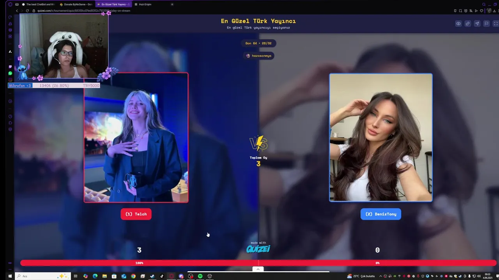Screen dimensions: 499x280
Task: Click the red 100% vote progress bar
Action: pyautogui.click(x=139, y=263)
